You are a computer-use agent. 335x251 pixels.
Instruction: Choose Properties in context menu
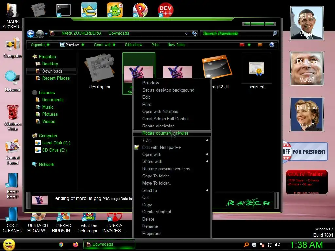(x=152, y=233)
